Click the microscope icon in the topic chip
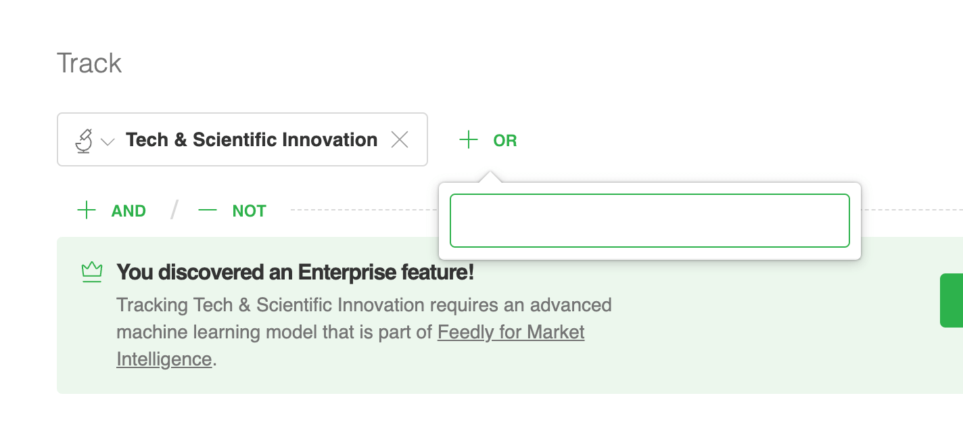This screenshot has height=425, width=963. [x=84, y=141]
